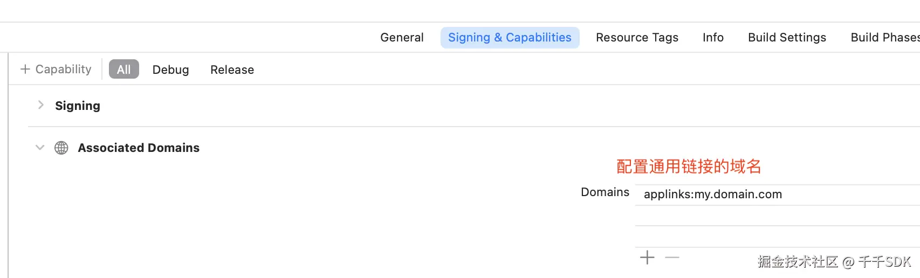
Task: Click the Associated Domains section title
Action: coord(139,148)
